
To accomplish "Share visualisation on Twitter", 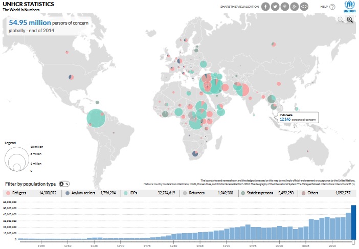I will click(x=275, y=7).
